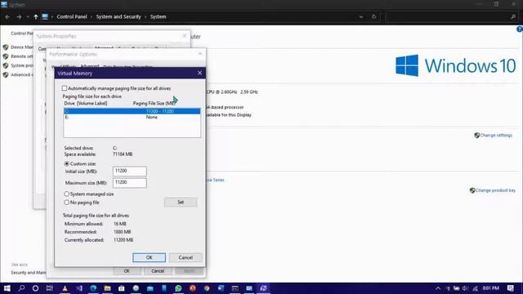Expand the address bar history dropdown
Image resolution: width=523 pixels, height=294 pixels.
[x=361, y=16]
